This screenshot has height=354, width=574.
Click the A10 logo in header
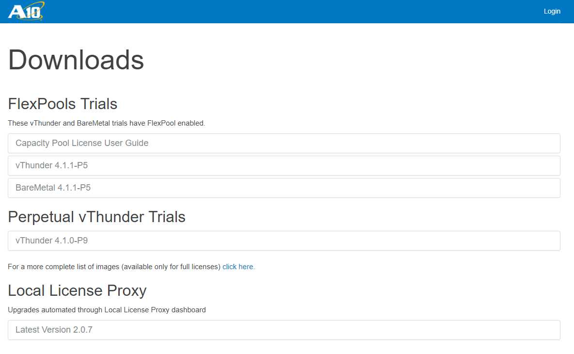(26, 11)
